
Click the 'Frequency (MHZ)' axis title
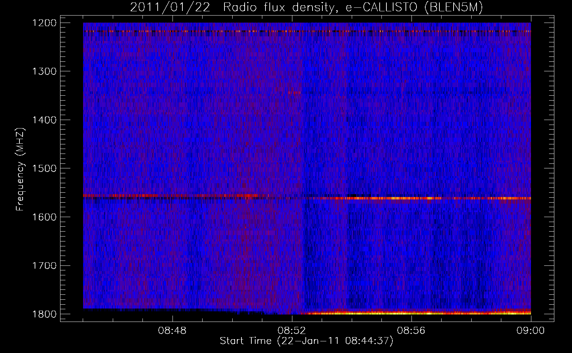pos(20,169)
